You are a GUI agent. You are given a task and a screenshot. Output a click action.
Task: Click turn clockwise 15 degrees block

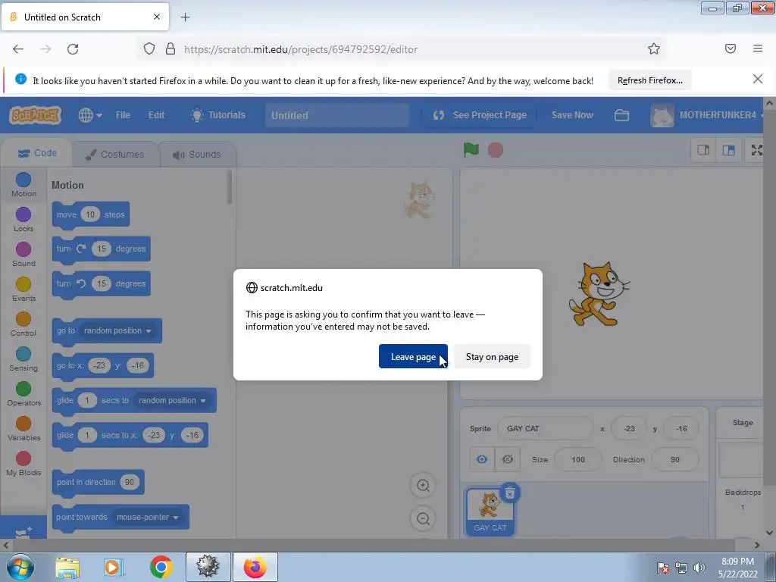coord(101,249)
